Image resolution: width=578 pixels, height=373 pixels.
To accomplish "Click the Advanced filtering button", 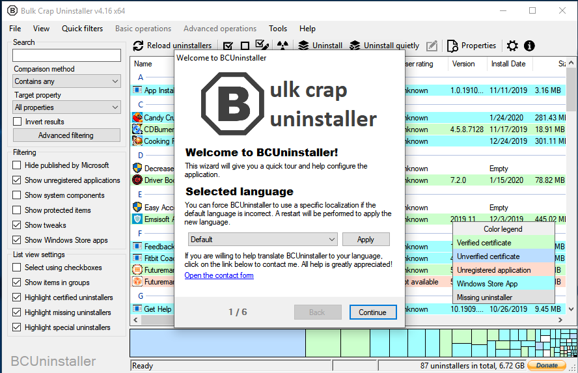I will [x=67, y=135].
